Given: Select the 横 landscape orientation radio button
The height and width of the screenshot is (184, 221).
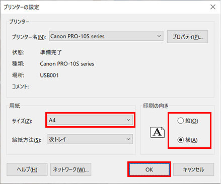Looking at the screenshot, I should tap(181, 140).
